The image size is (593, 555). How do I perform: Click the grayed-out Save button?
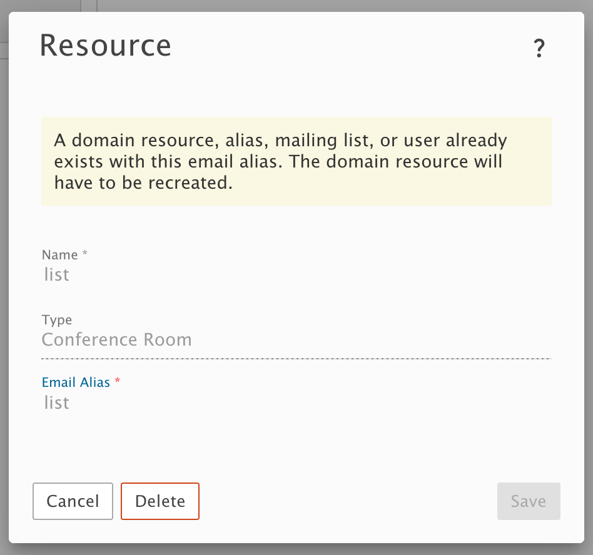pos(529,501)
